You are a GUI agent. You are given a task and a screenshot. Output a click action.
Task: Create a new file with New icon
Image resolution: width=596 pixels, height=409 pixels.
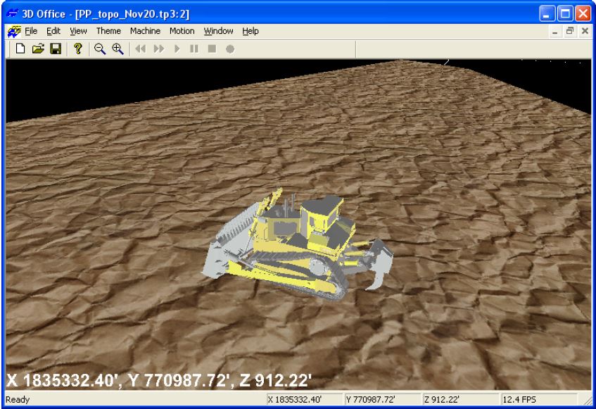click(x=20, y=49)
